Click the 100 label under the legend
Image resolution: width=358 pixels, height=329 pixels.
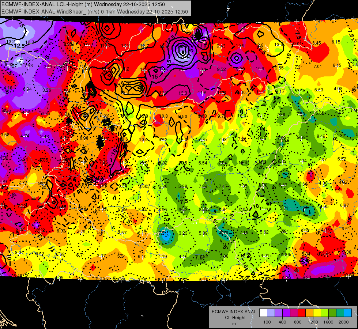click(x=267, y=322)
